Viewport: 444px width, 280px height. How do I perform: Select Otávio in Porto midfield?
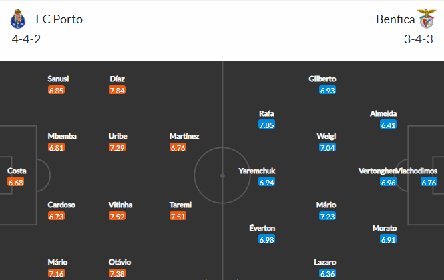click(x=120, y=262)
